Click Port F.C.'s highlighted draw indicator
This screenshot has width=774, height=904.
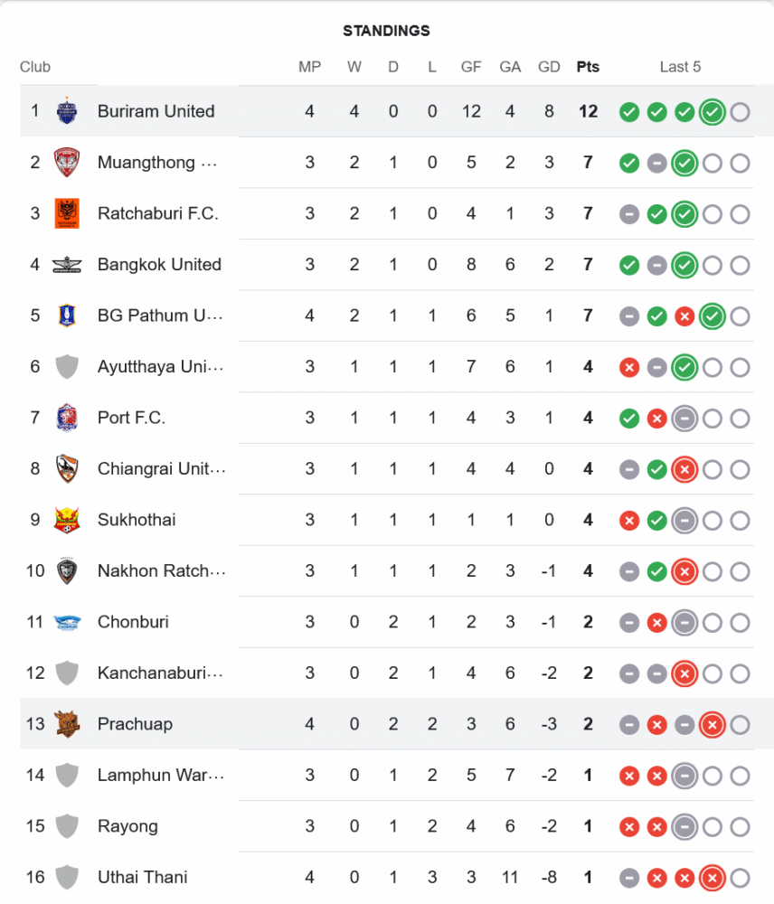click(x=684, y=419)
